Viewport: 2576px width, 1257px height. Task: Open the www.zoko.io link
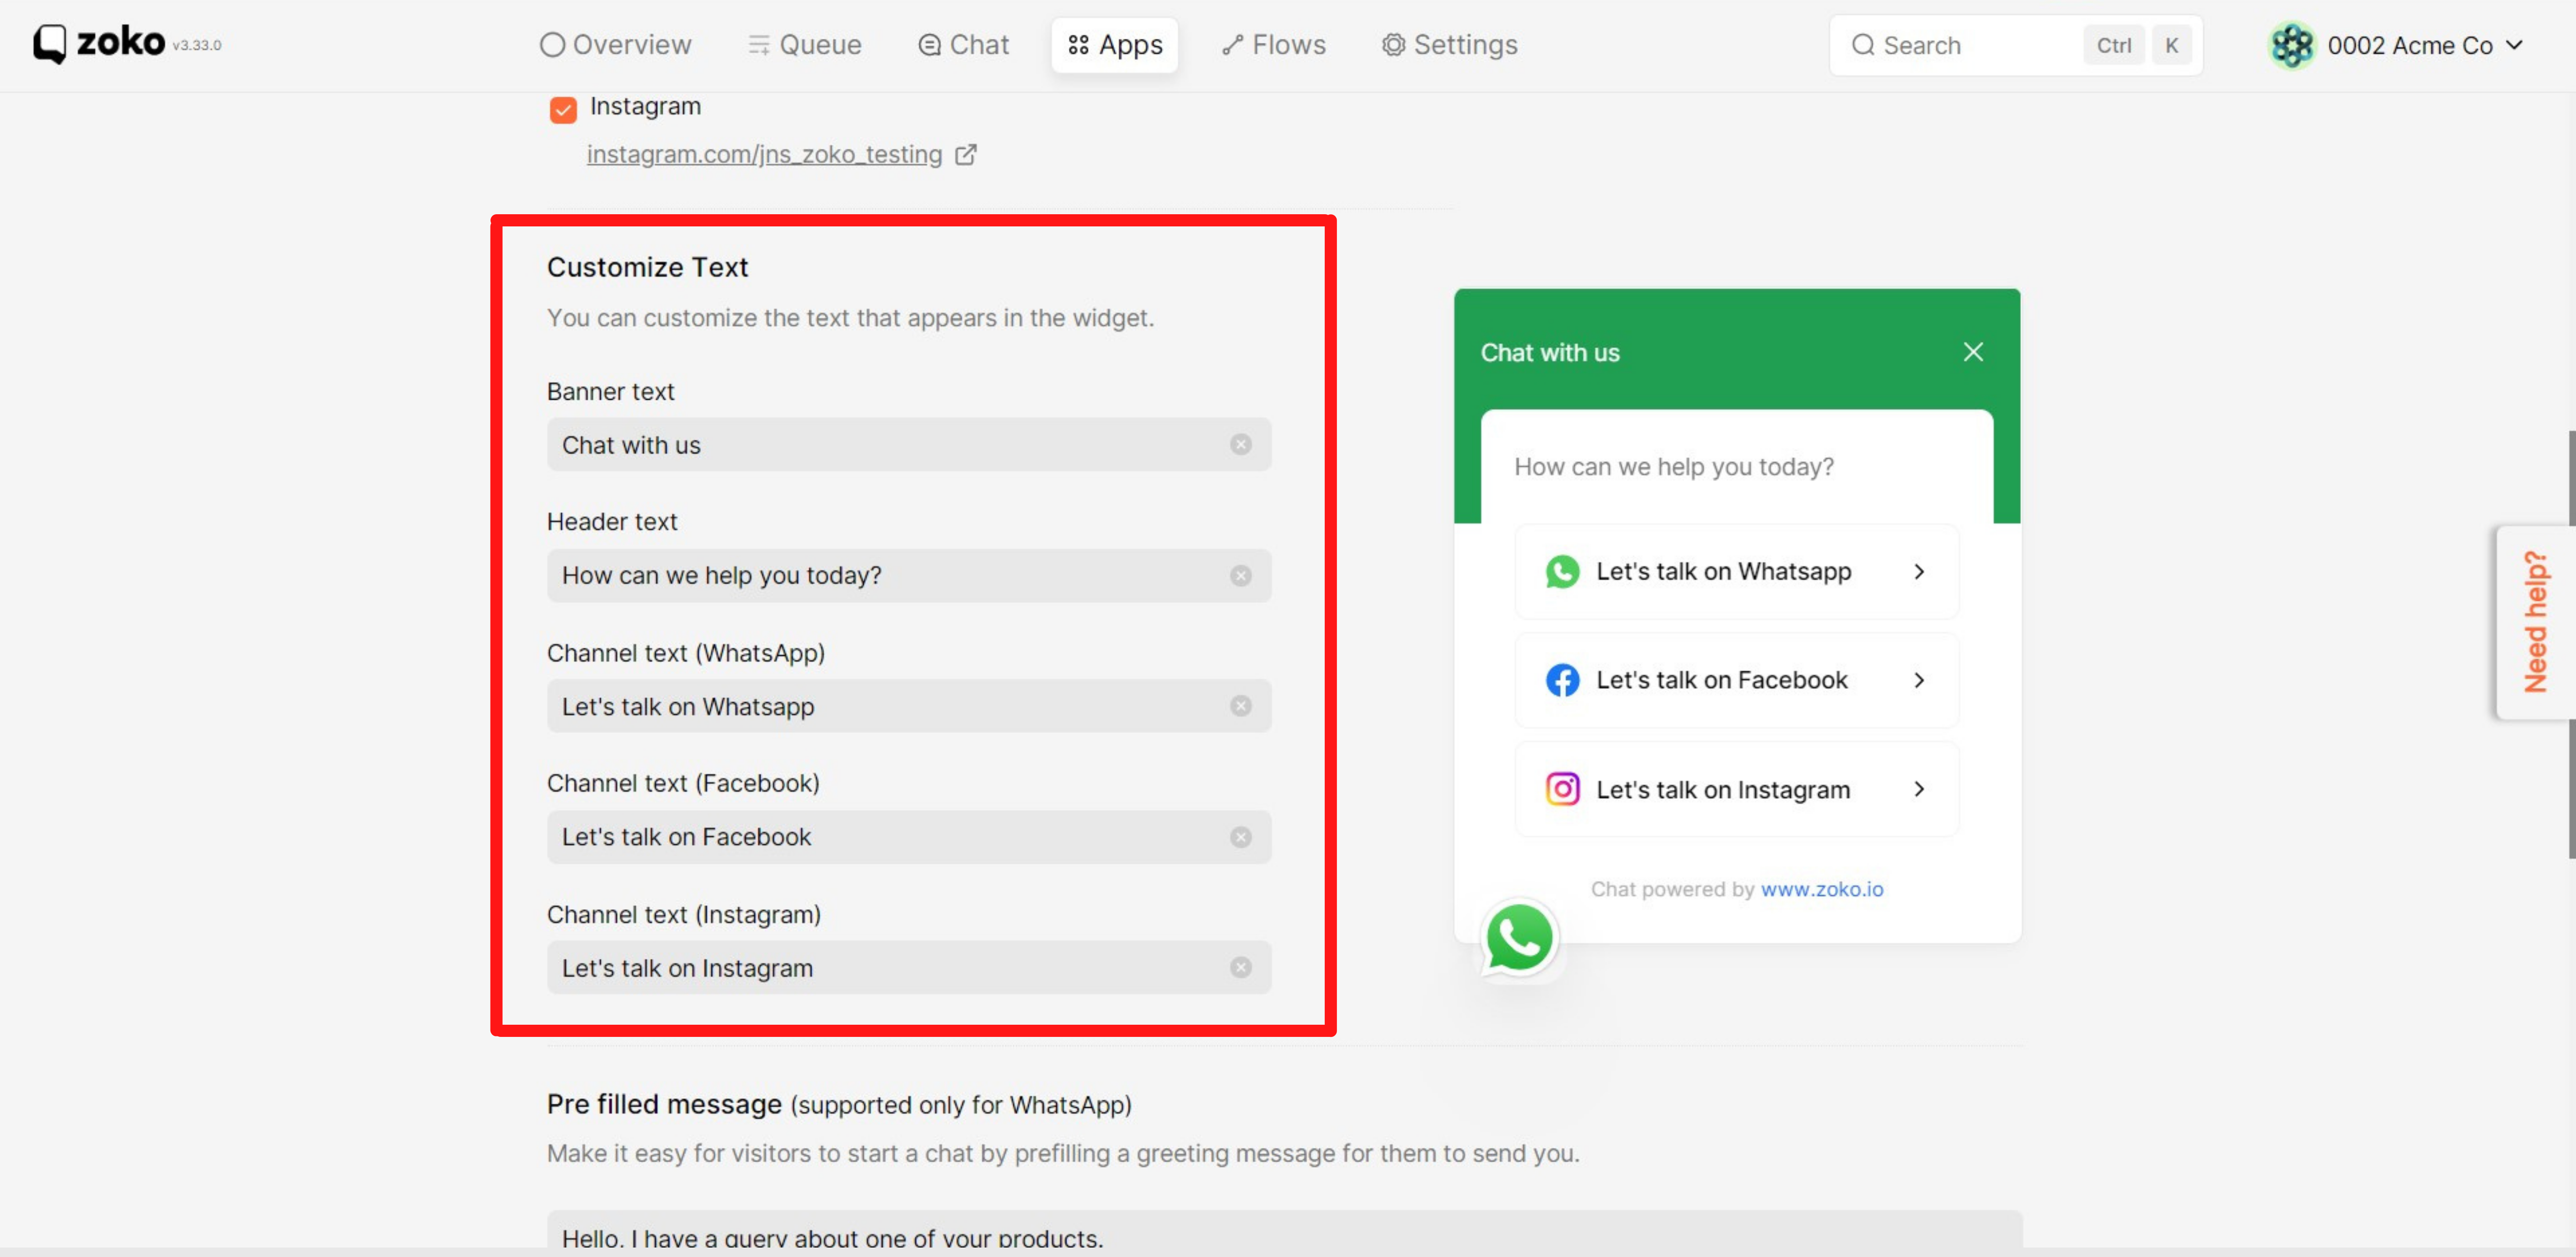coord(1821,889)
